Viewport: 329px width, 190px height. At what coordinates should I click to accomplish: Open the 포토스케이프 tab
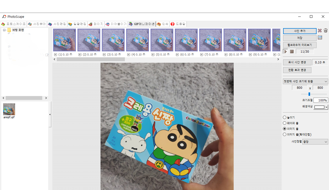coord(13,24)
